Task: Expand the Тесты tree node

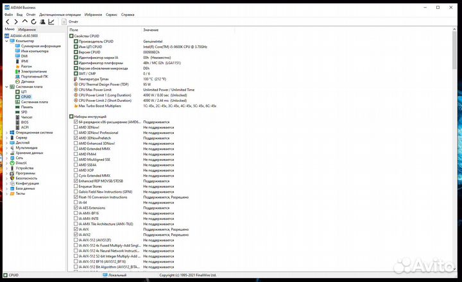Action: click(x=7, y=194)
